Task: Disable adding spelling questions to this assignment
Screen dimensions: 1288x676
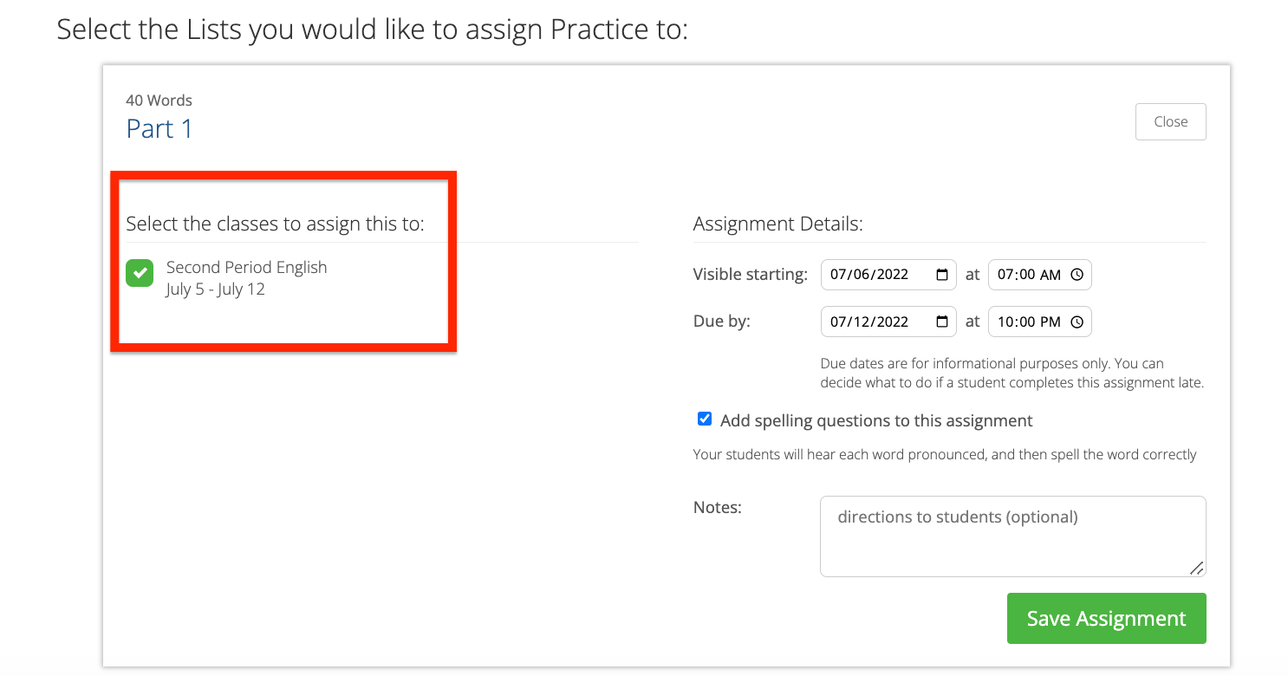Action: click(704, 419)
